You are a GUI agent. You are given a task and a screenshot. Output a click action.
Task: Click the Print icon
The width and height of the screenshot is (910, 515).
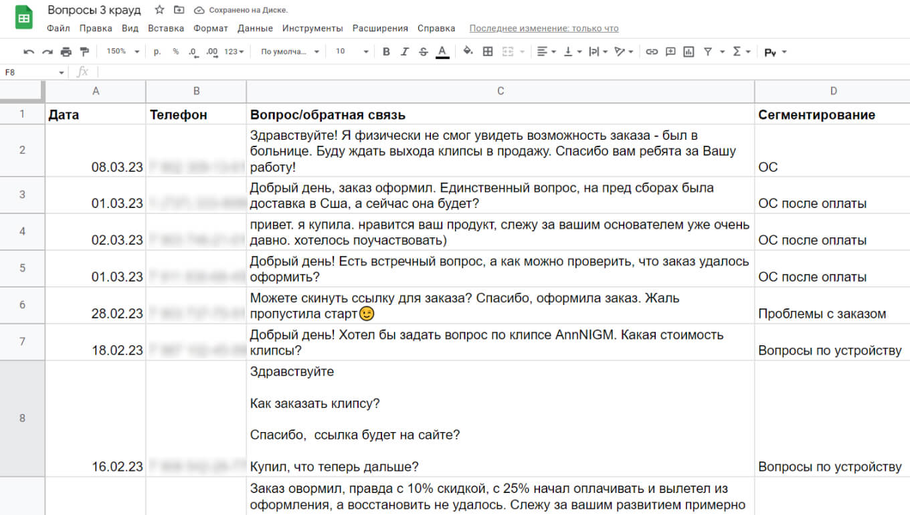pyautogui.click(x=65, y=51)
